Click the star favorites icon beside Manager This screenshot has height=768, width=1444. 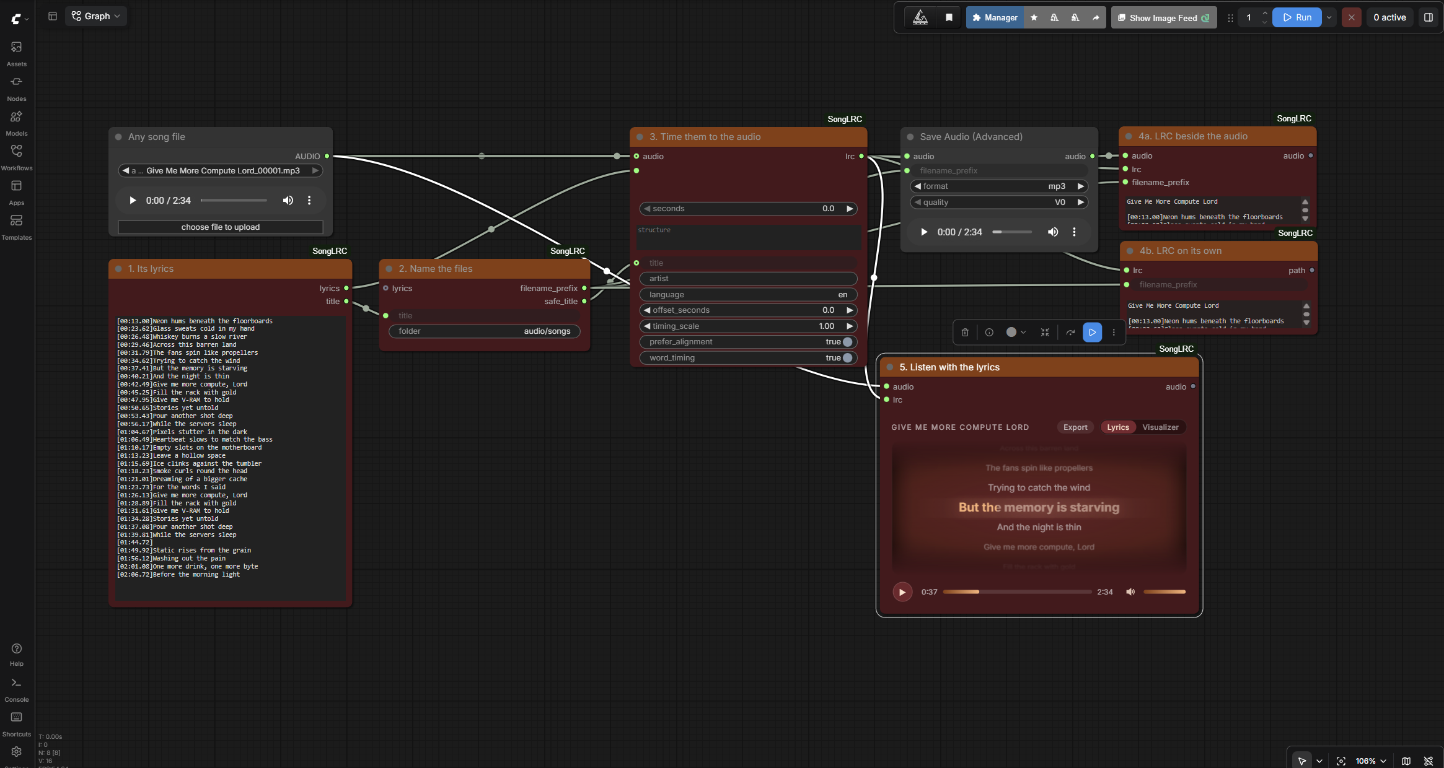coord(1034,17)
